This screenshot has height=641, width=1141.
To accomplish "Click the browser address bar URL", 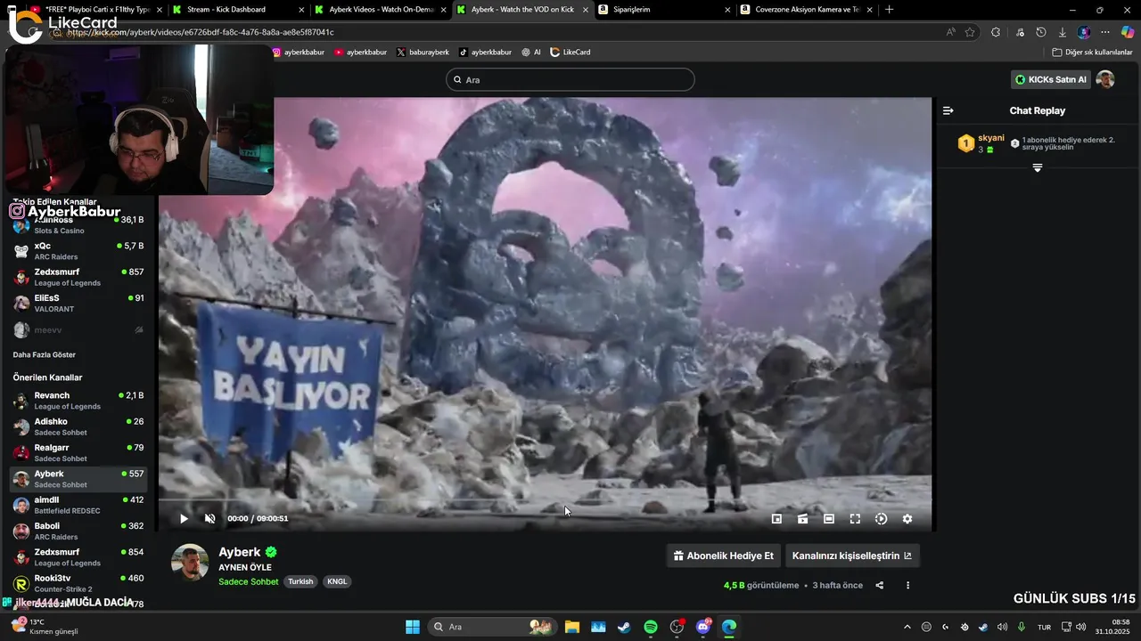I will click(x=200, y=32).
